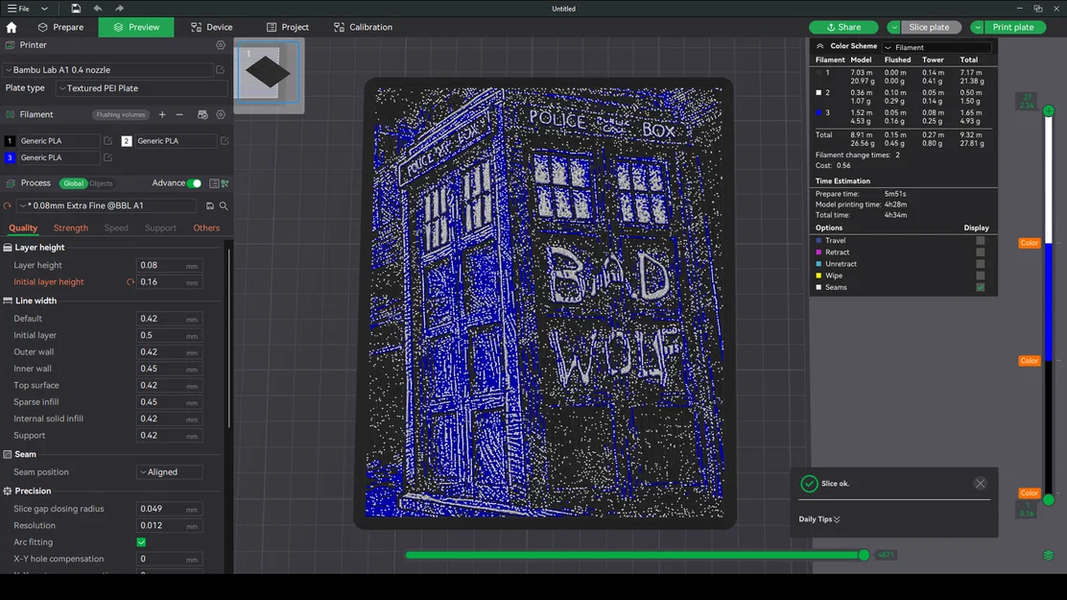Open Printer settings gear

click(221, 45)
